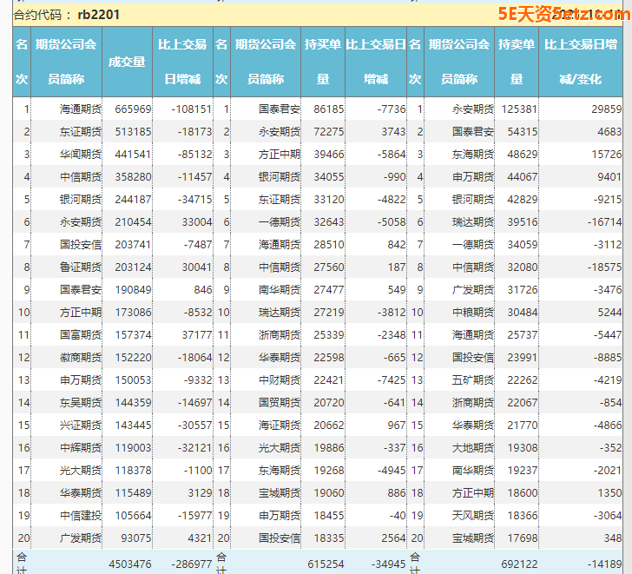Screen dimensions: 632x574
Task: Select 广发期货 in the short position list
Action: pos(473,289)
